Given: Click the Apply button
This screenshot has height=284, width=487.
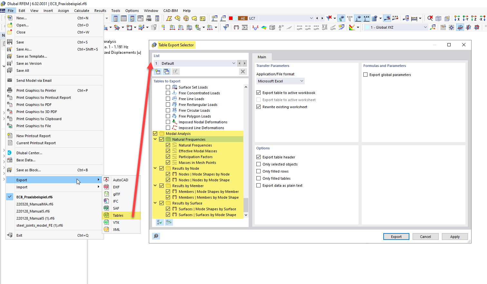Looking at the screenshot, I should 455,236.
